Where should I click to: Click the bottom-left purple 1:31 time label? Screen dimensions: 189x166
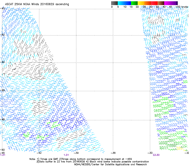(3, 155)
